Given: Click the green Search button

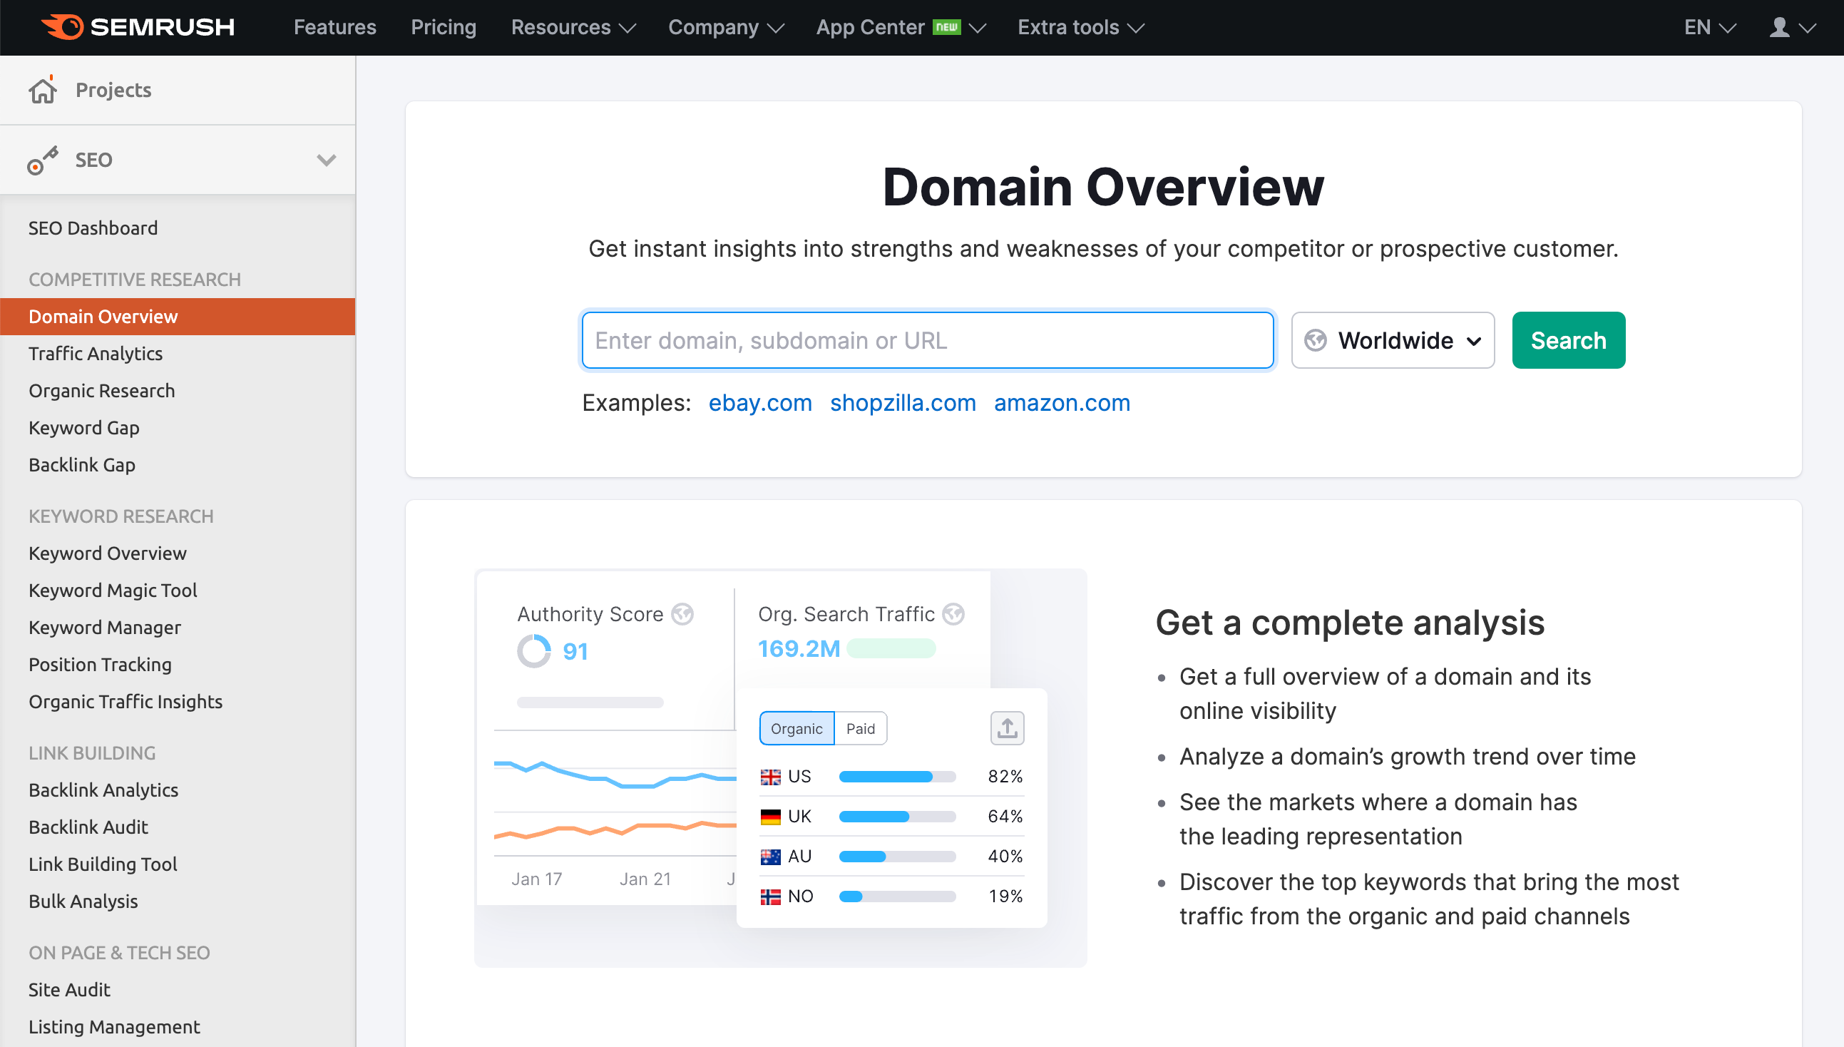Looking at the screenshot, I should [x=1568, y=340].
